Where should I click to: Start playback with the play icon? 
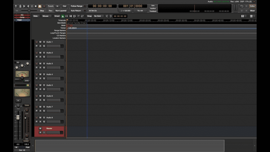click(x=36, y=6)
